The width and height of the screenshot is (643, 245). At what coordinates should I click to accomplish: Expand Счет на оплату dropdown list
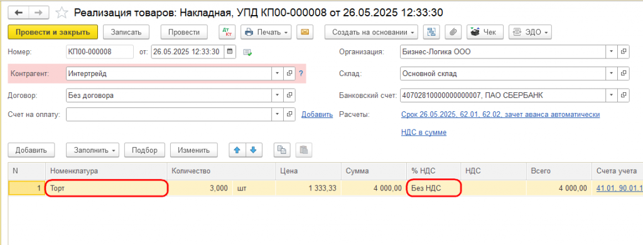(x=278, y=114)
